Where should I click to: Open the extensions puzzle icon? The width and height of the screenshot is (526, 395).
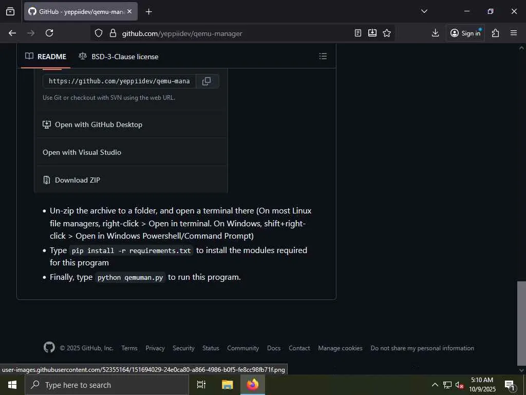click(x=495, y=33)
